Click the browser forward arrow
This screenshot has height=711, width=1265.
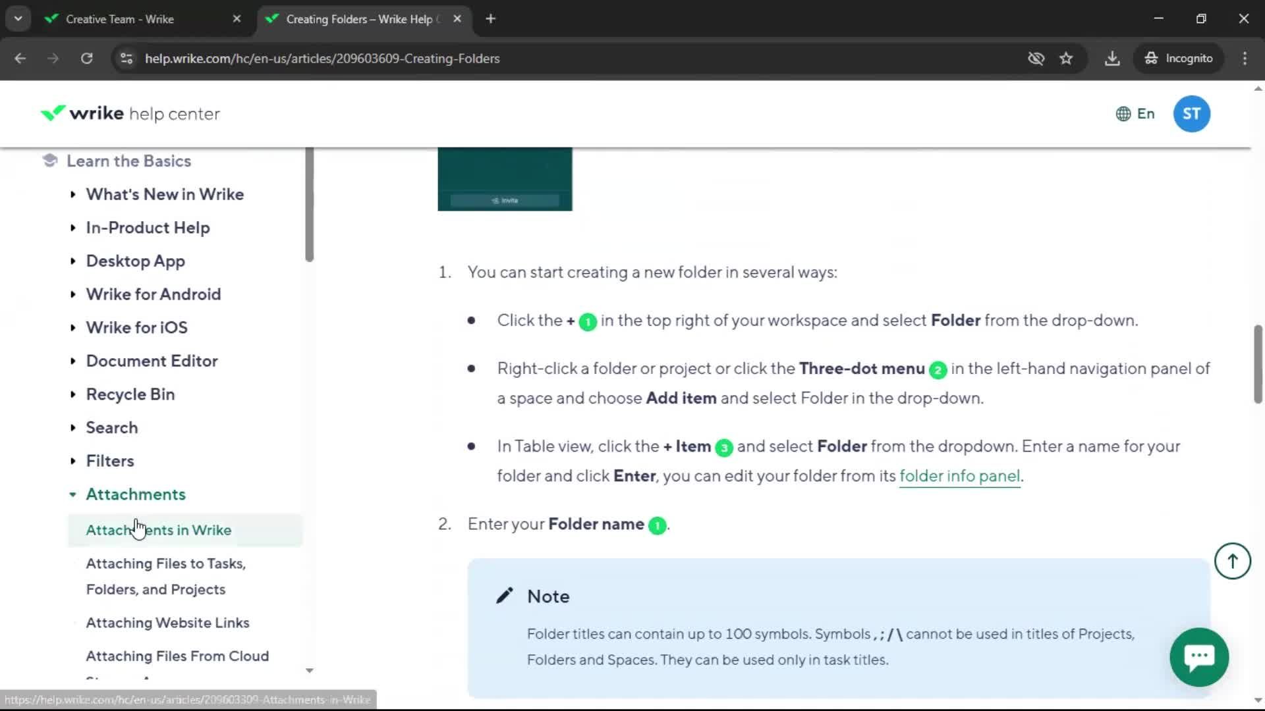pos(53,59)
